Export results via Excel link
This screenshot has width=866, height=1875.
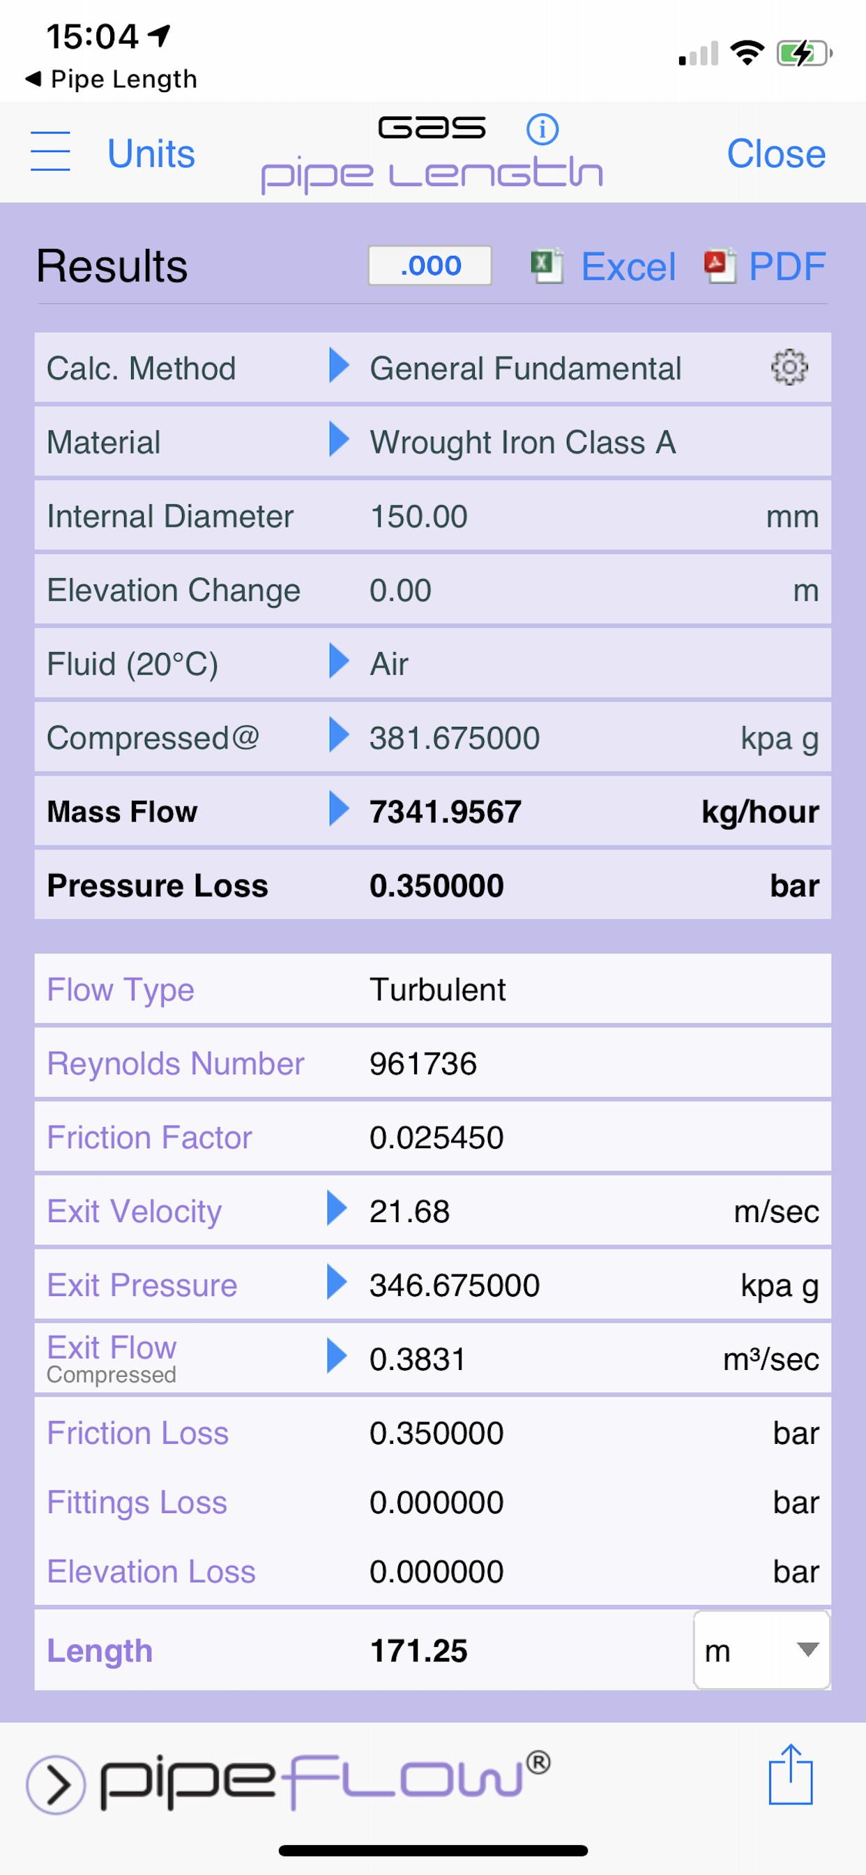[x=628, y=266]
